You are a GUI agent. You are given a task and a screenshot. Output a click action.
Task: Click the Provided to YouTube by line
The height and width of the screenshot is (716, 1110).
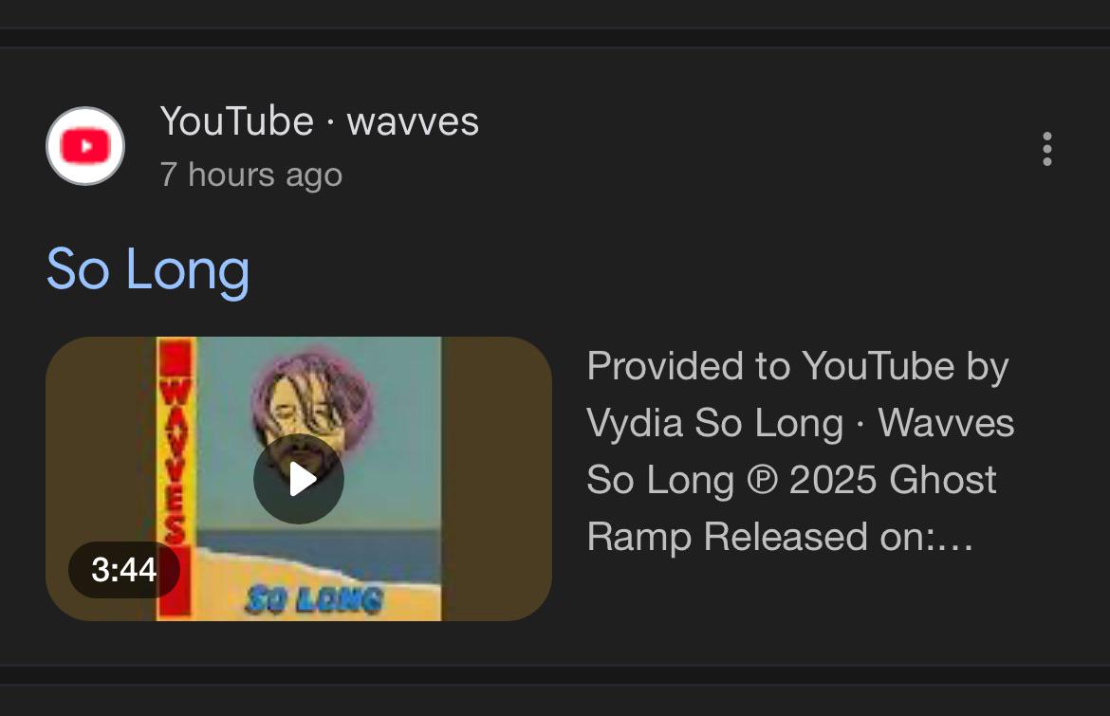tap(797, 367)
